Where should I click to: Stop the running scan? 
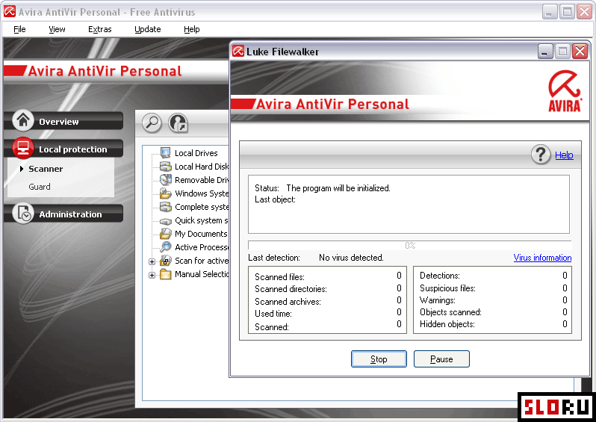[x=379, y=359]
